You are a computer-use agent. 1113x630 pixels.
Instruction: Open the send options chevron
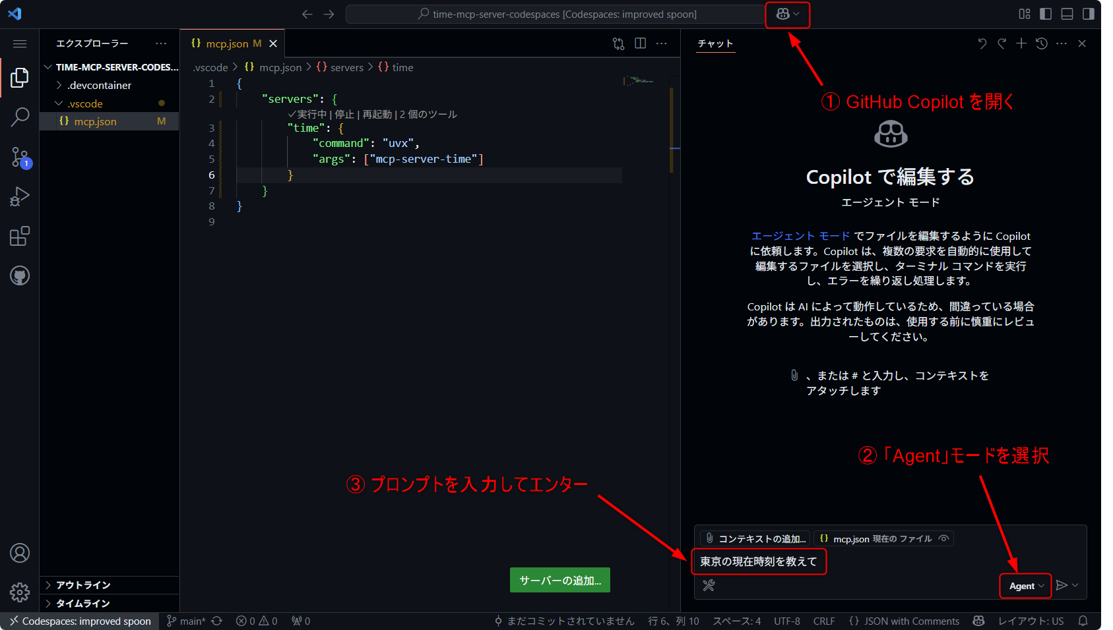click(x=1075, y=585)
